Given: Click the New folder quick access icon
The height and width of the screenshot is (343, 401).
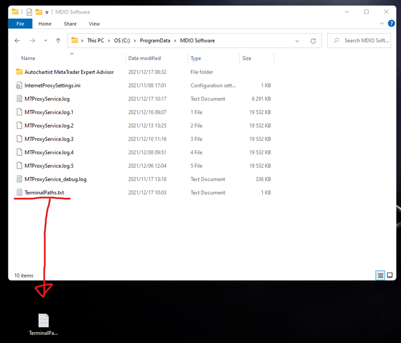Looking at the screenshot, I should [38, 12].
